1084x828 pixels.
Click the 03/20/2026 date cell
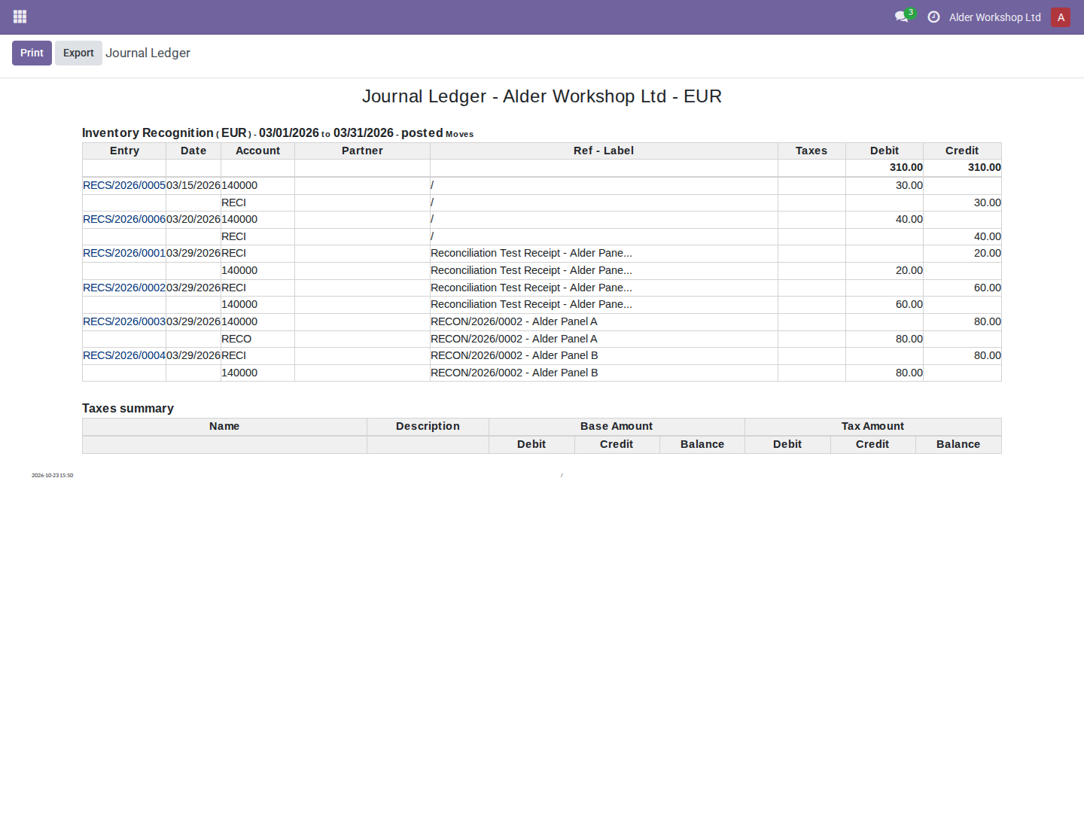(193, 219)
